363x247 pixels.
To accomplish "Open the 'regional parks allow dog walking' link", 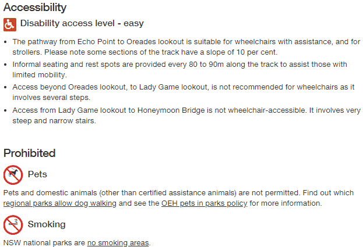I will 60,203.
